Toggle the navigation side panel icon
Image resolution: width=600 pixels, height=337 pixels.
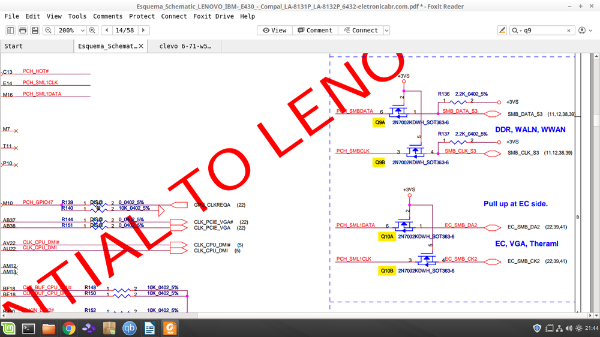10,30
